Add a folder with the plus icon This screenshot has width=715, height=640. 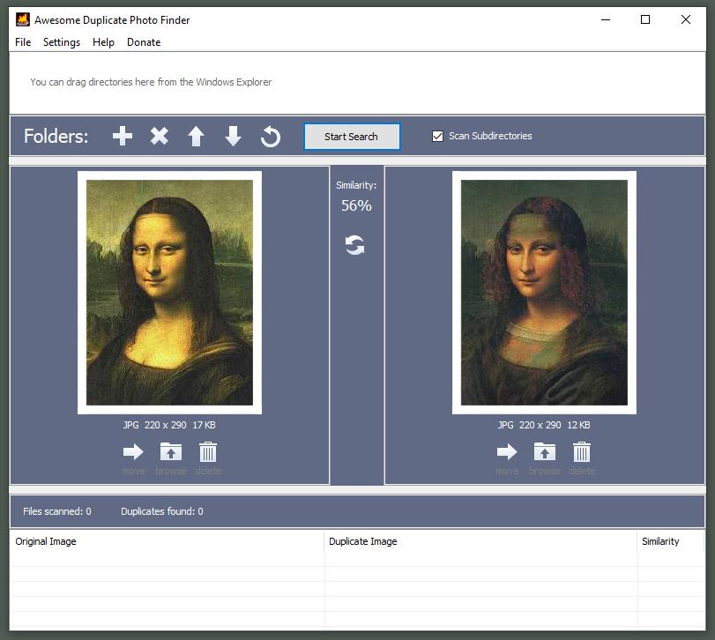[x=123, y=136]
